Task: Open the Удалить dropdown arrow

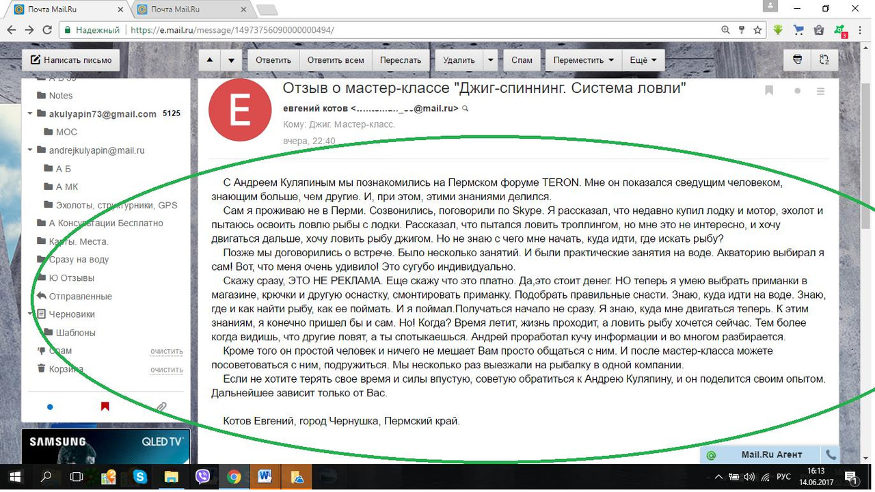Action: coord(490,59)
